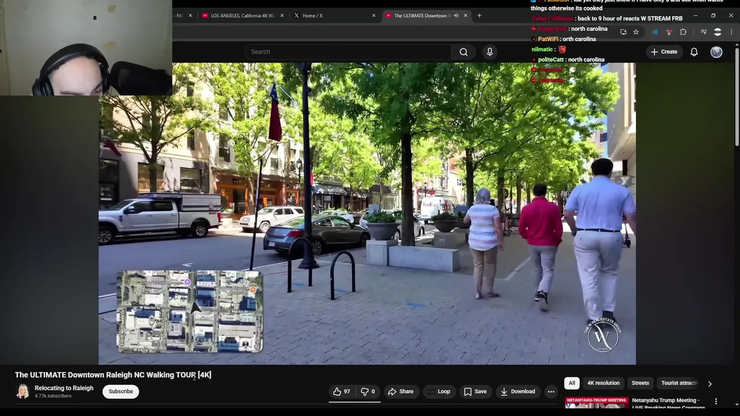
Task: Open options for Netanyahu Trump Meeting video
Action: [x=716, y=402]
